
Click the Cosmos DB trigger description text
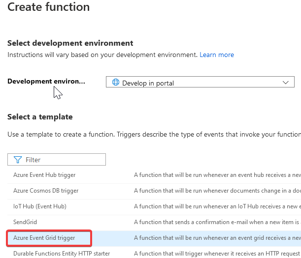tap(217, 191)
